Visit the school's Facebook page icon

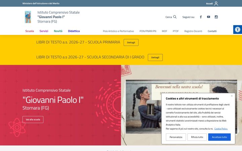(x=201, y=17)
